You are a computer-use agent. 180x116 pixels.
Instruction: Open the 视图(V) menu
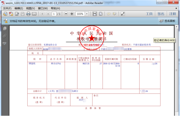[x=30, y=8]
